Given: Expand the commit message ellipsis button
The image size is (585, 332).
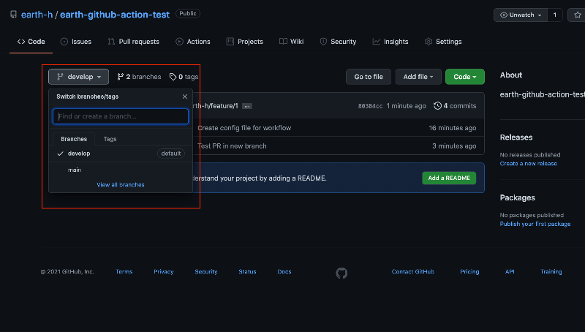Looking at the screenshot, I should [246, 106].
